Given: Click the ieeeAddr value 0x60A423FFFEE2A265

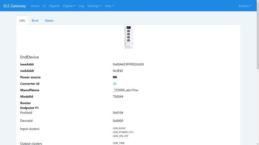Looking at the screenshot, I should click(x=128, y=64).
